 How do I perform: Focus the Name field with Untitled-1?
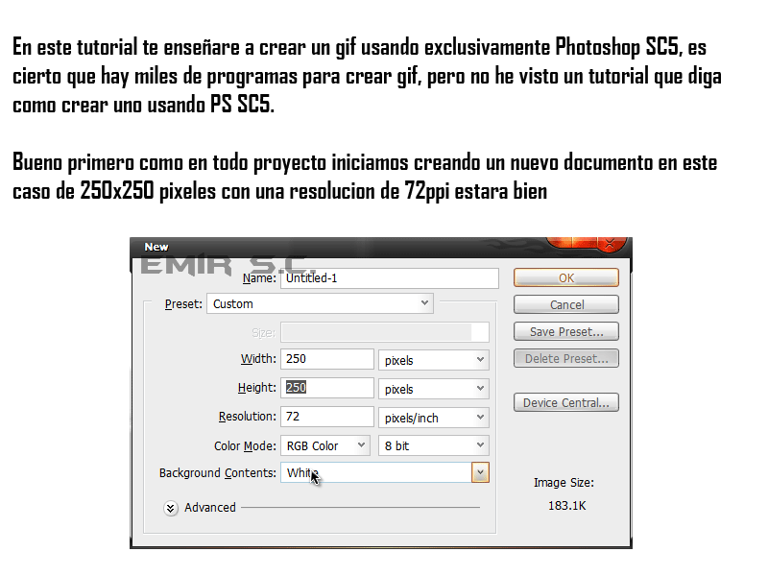click(x=390, y=278)
